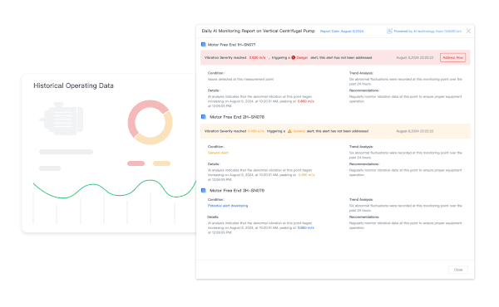Click the blue Potential alert developing text
This screenshot has width=499, height=307.
(228, 206)
